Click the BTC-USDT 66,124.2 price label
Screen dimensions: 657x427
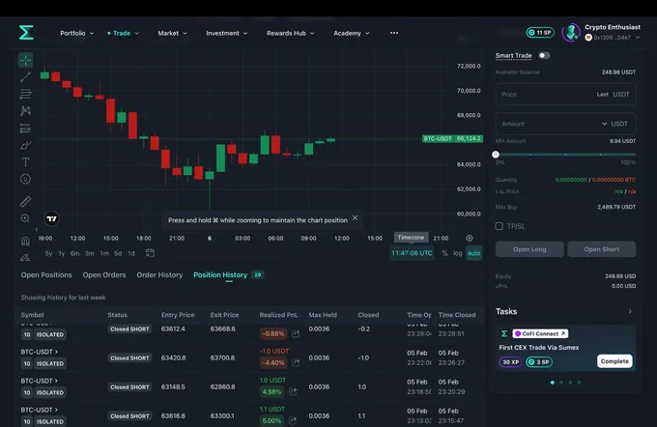point(452,139)
